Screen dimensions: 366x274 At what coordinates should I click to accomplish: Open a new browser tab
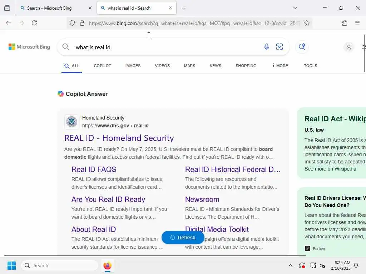pyautogui.click(x=184, y=8)
